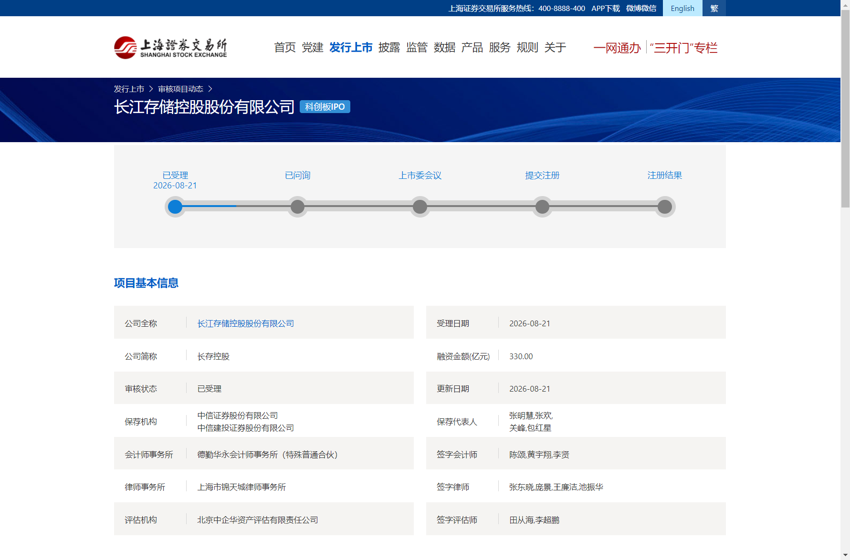Click the scrollbar down arrow

pyautogui.click(x=845, y=556)
